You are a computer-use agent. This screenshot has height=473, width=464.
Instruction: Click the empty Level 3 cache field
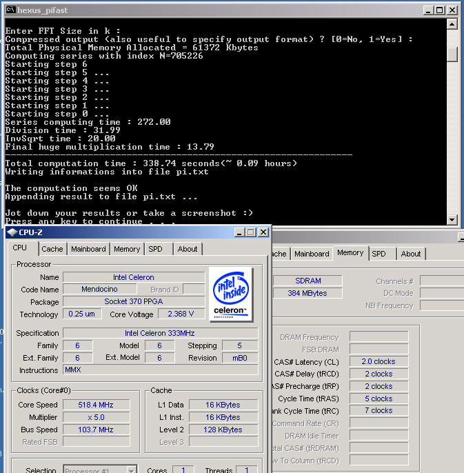[x=223, y=442]
